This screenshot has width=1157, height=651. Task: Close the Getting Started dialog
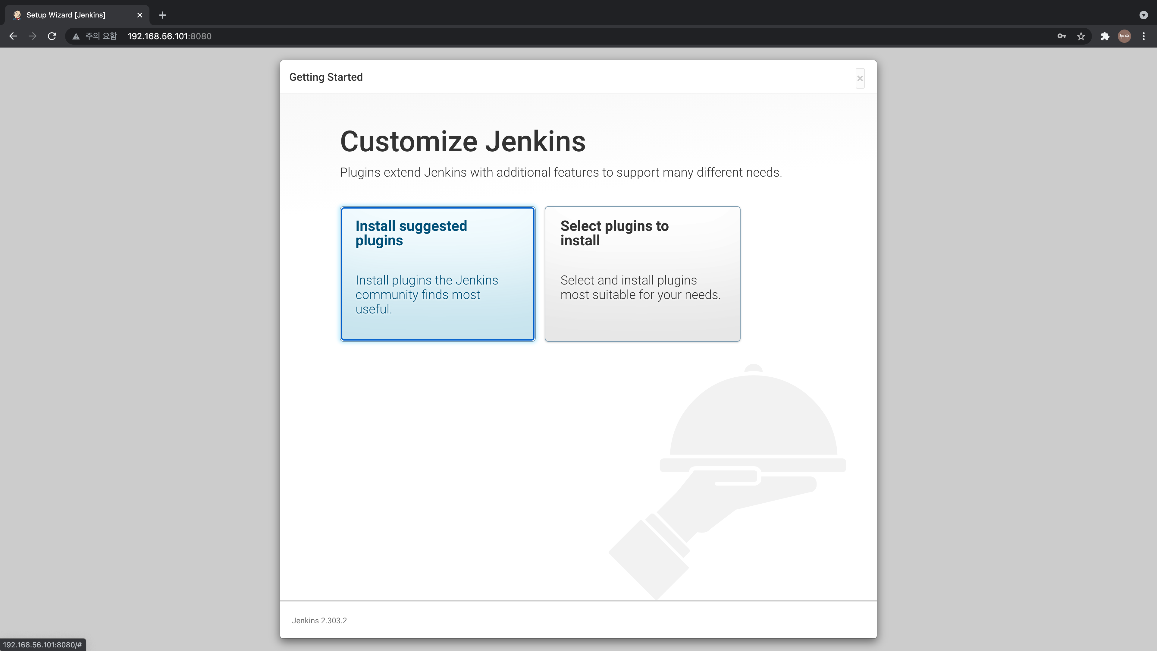[860, 79]
